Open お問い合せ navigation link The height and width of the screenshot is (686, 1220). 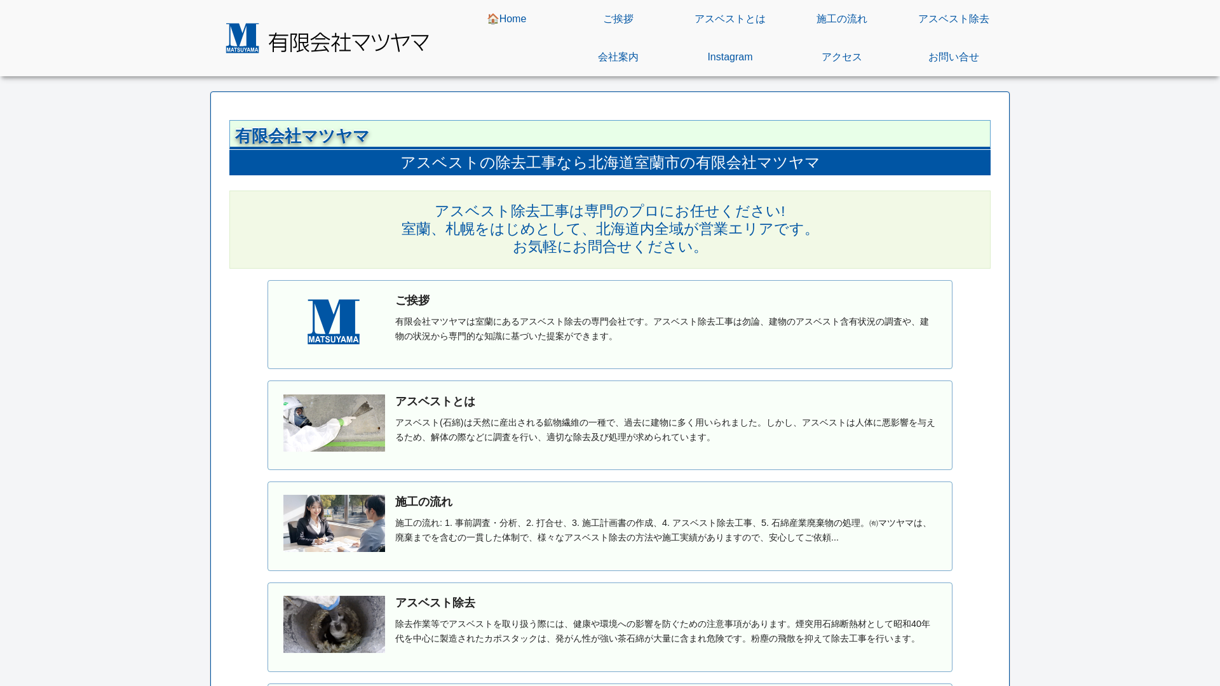(954, 57)
